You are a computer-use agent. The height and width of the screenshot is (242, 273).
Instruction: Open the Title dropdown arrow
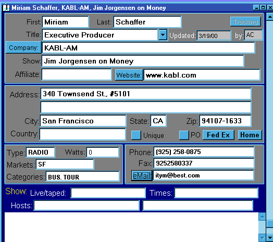[163, 35]
